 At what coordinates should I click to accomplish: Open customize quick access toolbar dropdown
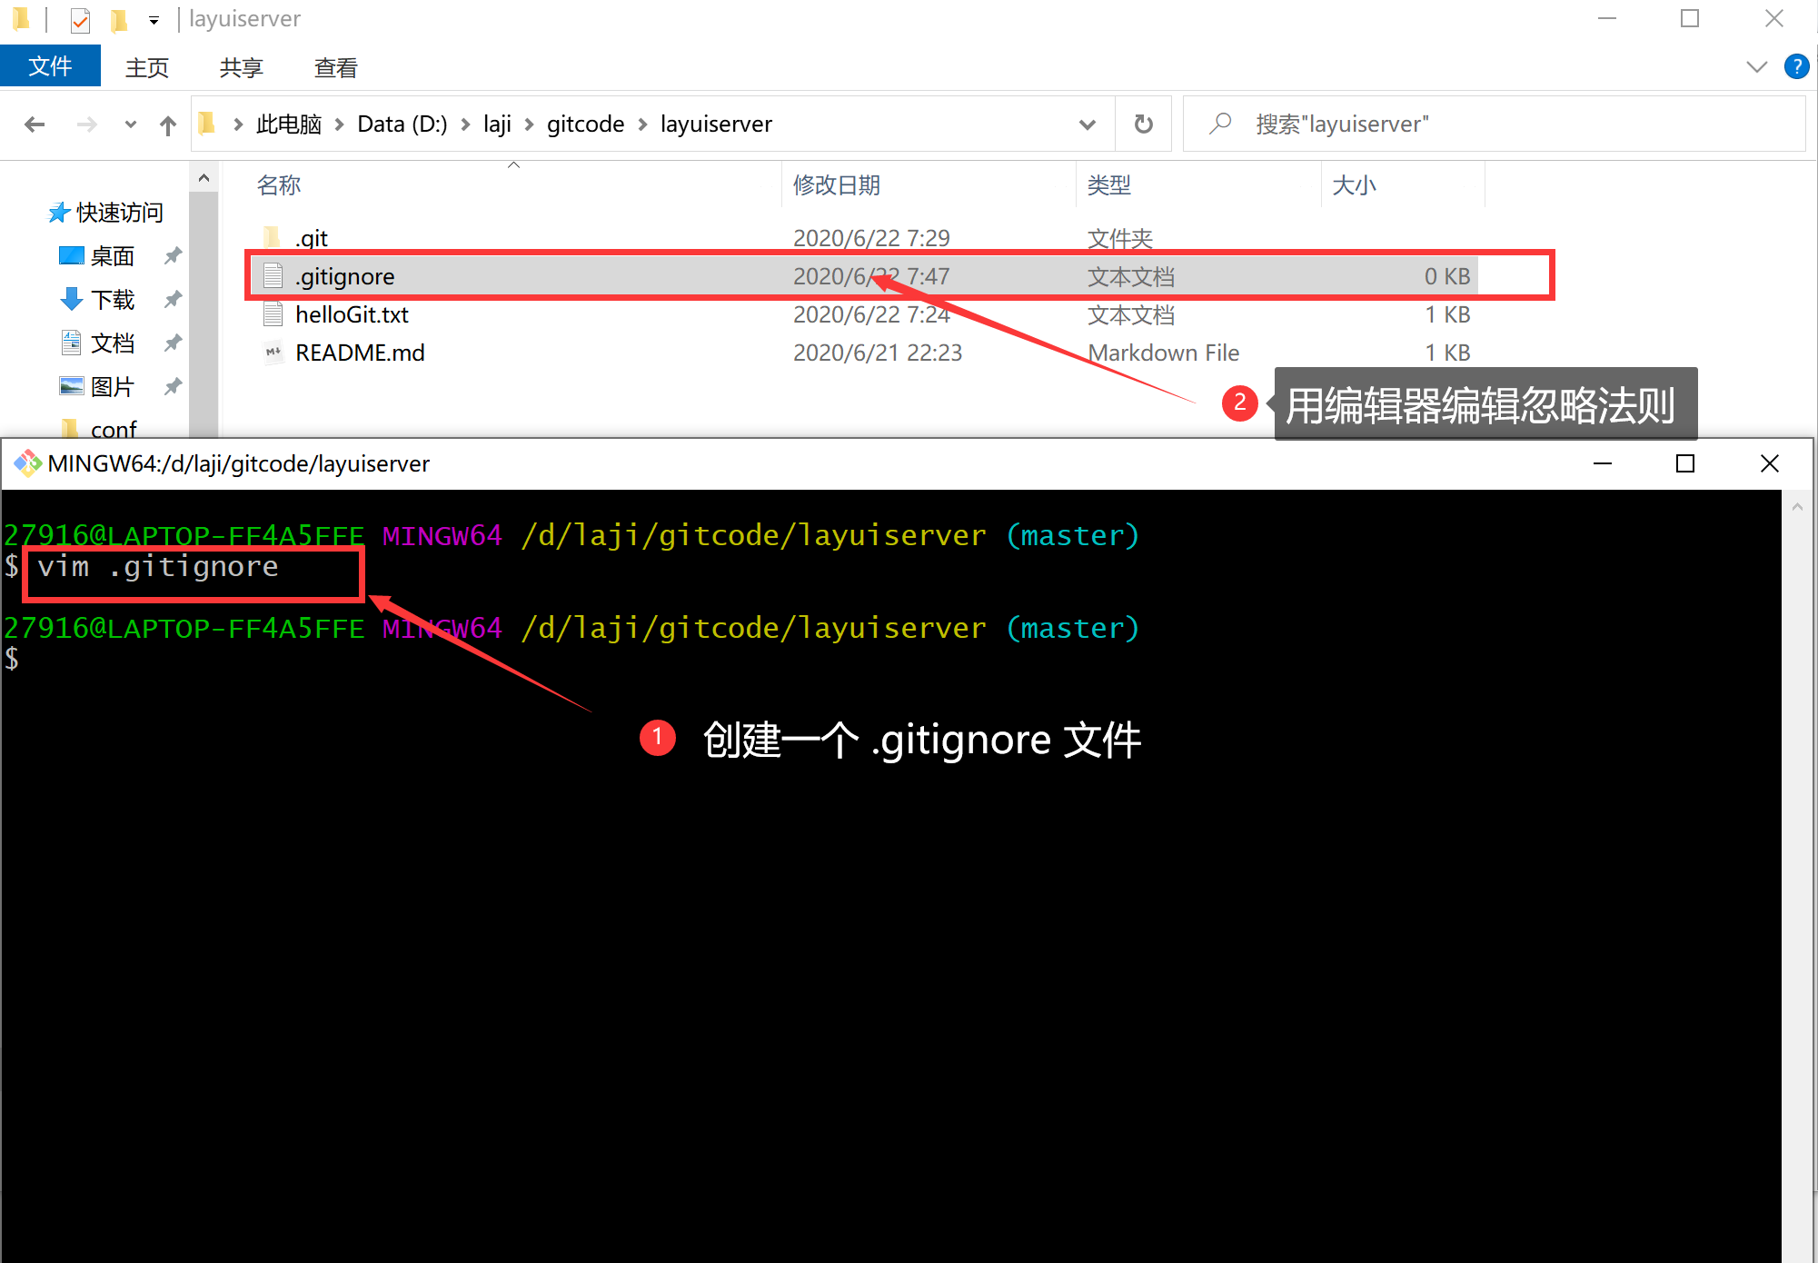click(x=154, y=20)
